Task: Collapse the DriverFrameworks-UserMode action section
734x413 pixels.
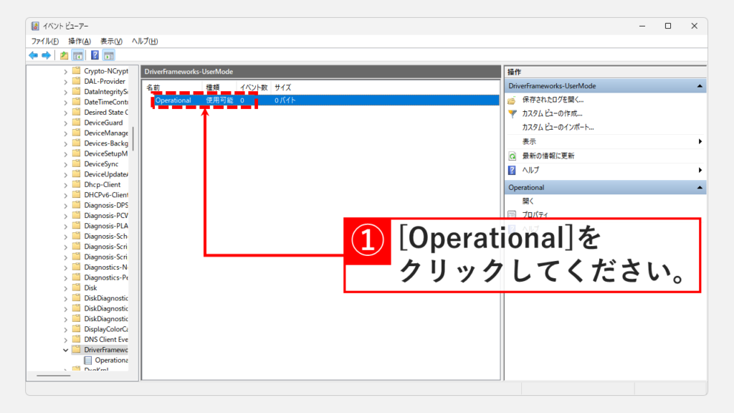Action: [x=700, y=86]
